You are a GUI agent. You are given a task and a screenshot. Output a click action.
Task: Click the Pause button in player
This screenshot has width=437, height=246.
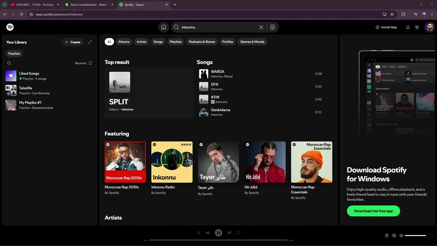[x=218, y=233]
